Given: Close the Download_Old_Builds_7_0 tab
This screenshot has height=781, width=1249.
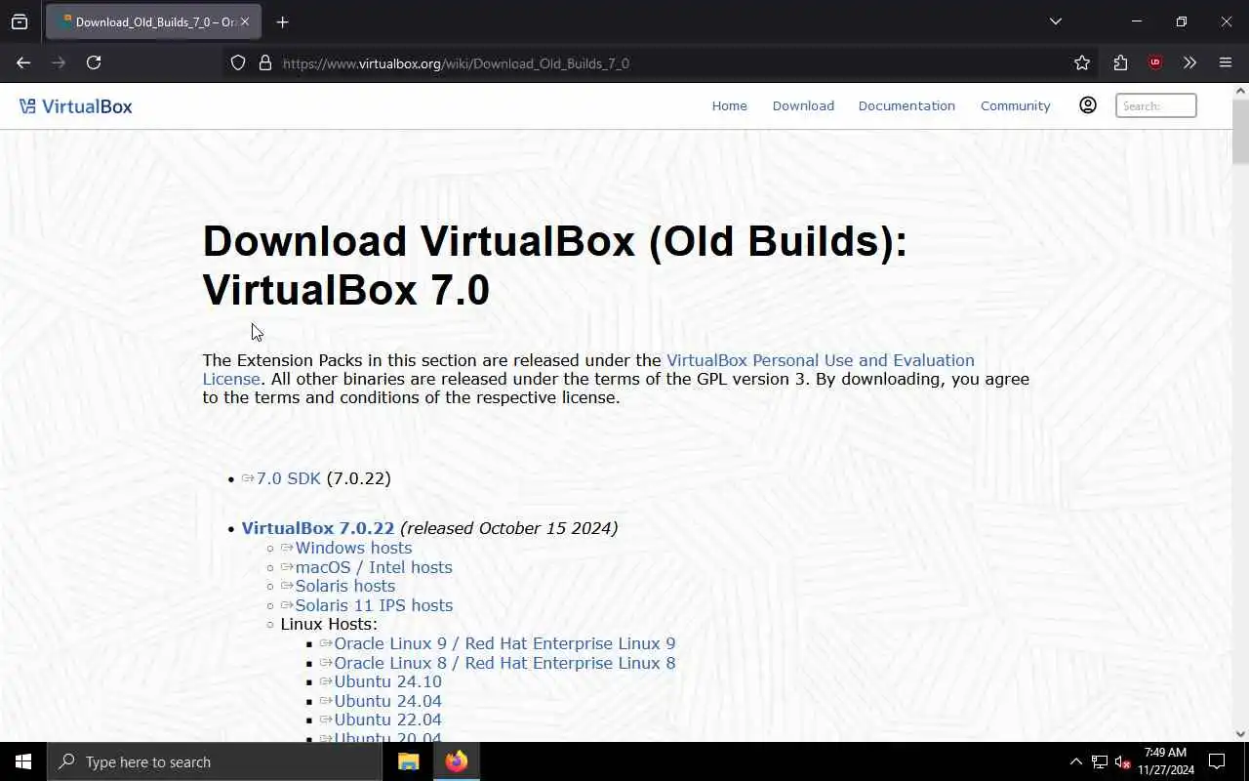Looking at the screenshot, I should click(x=245, y=21).
